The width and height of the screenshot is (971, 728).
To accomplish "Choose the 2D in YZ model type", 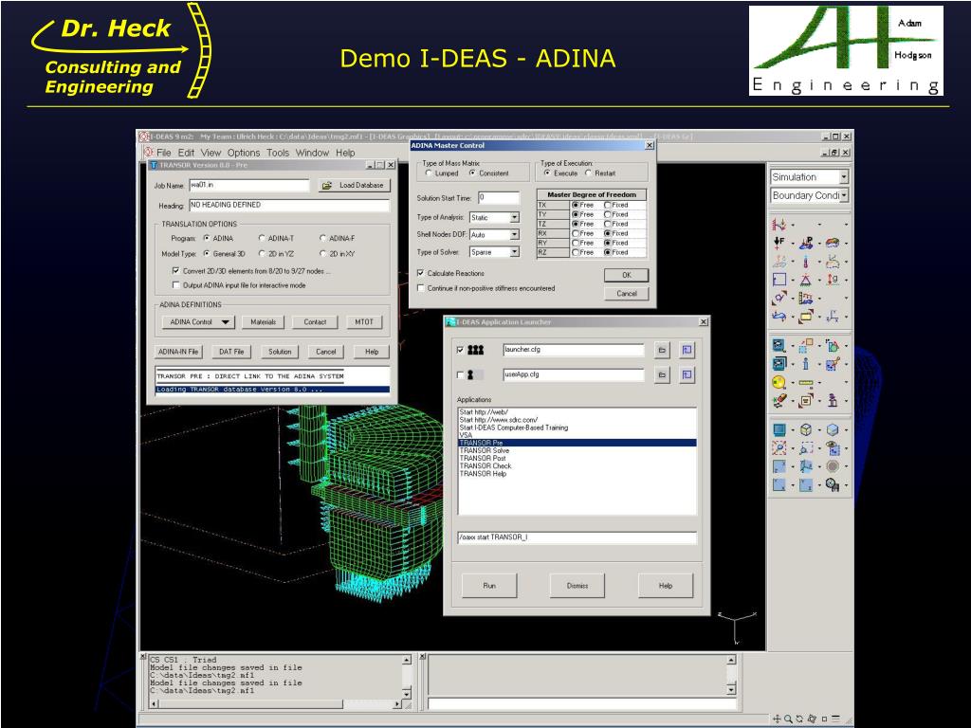I will click(262, 254).
